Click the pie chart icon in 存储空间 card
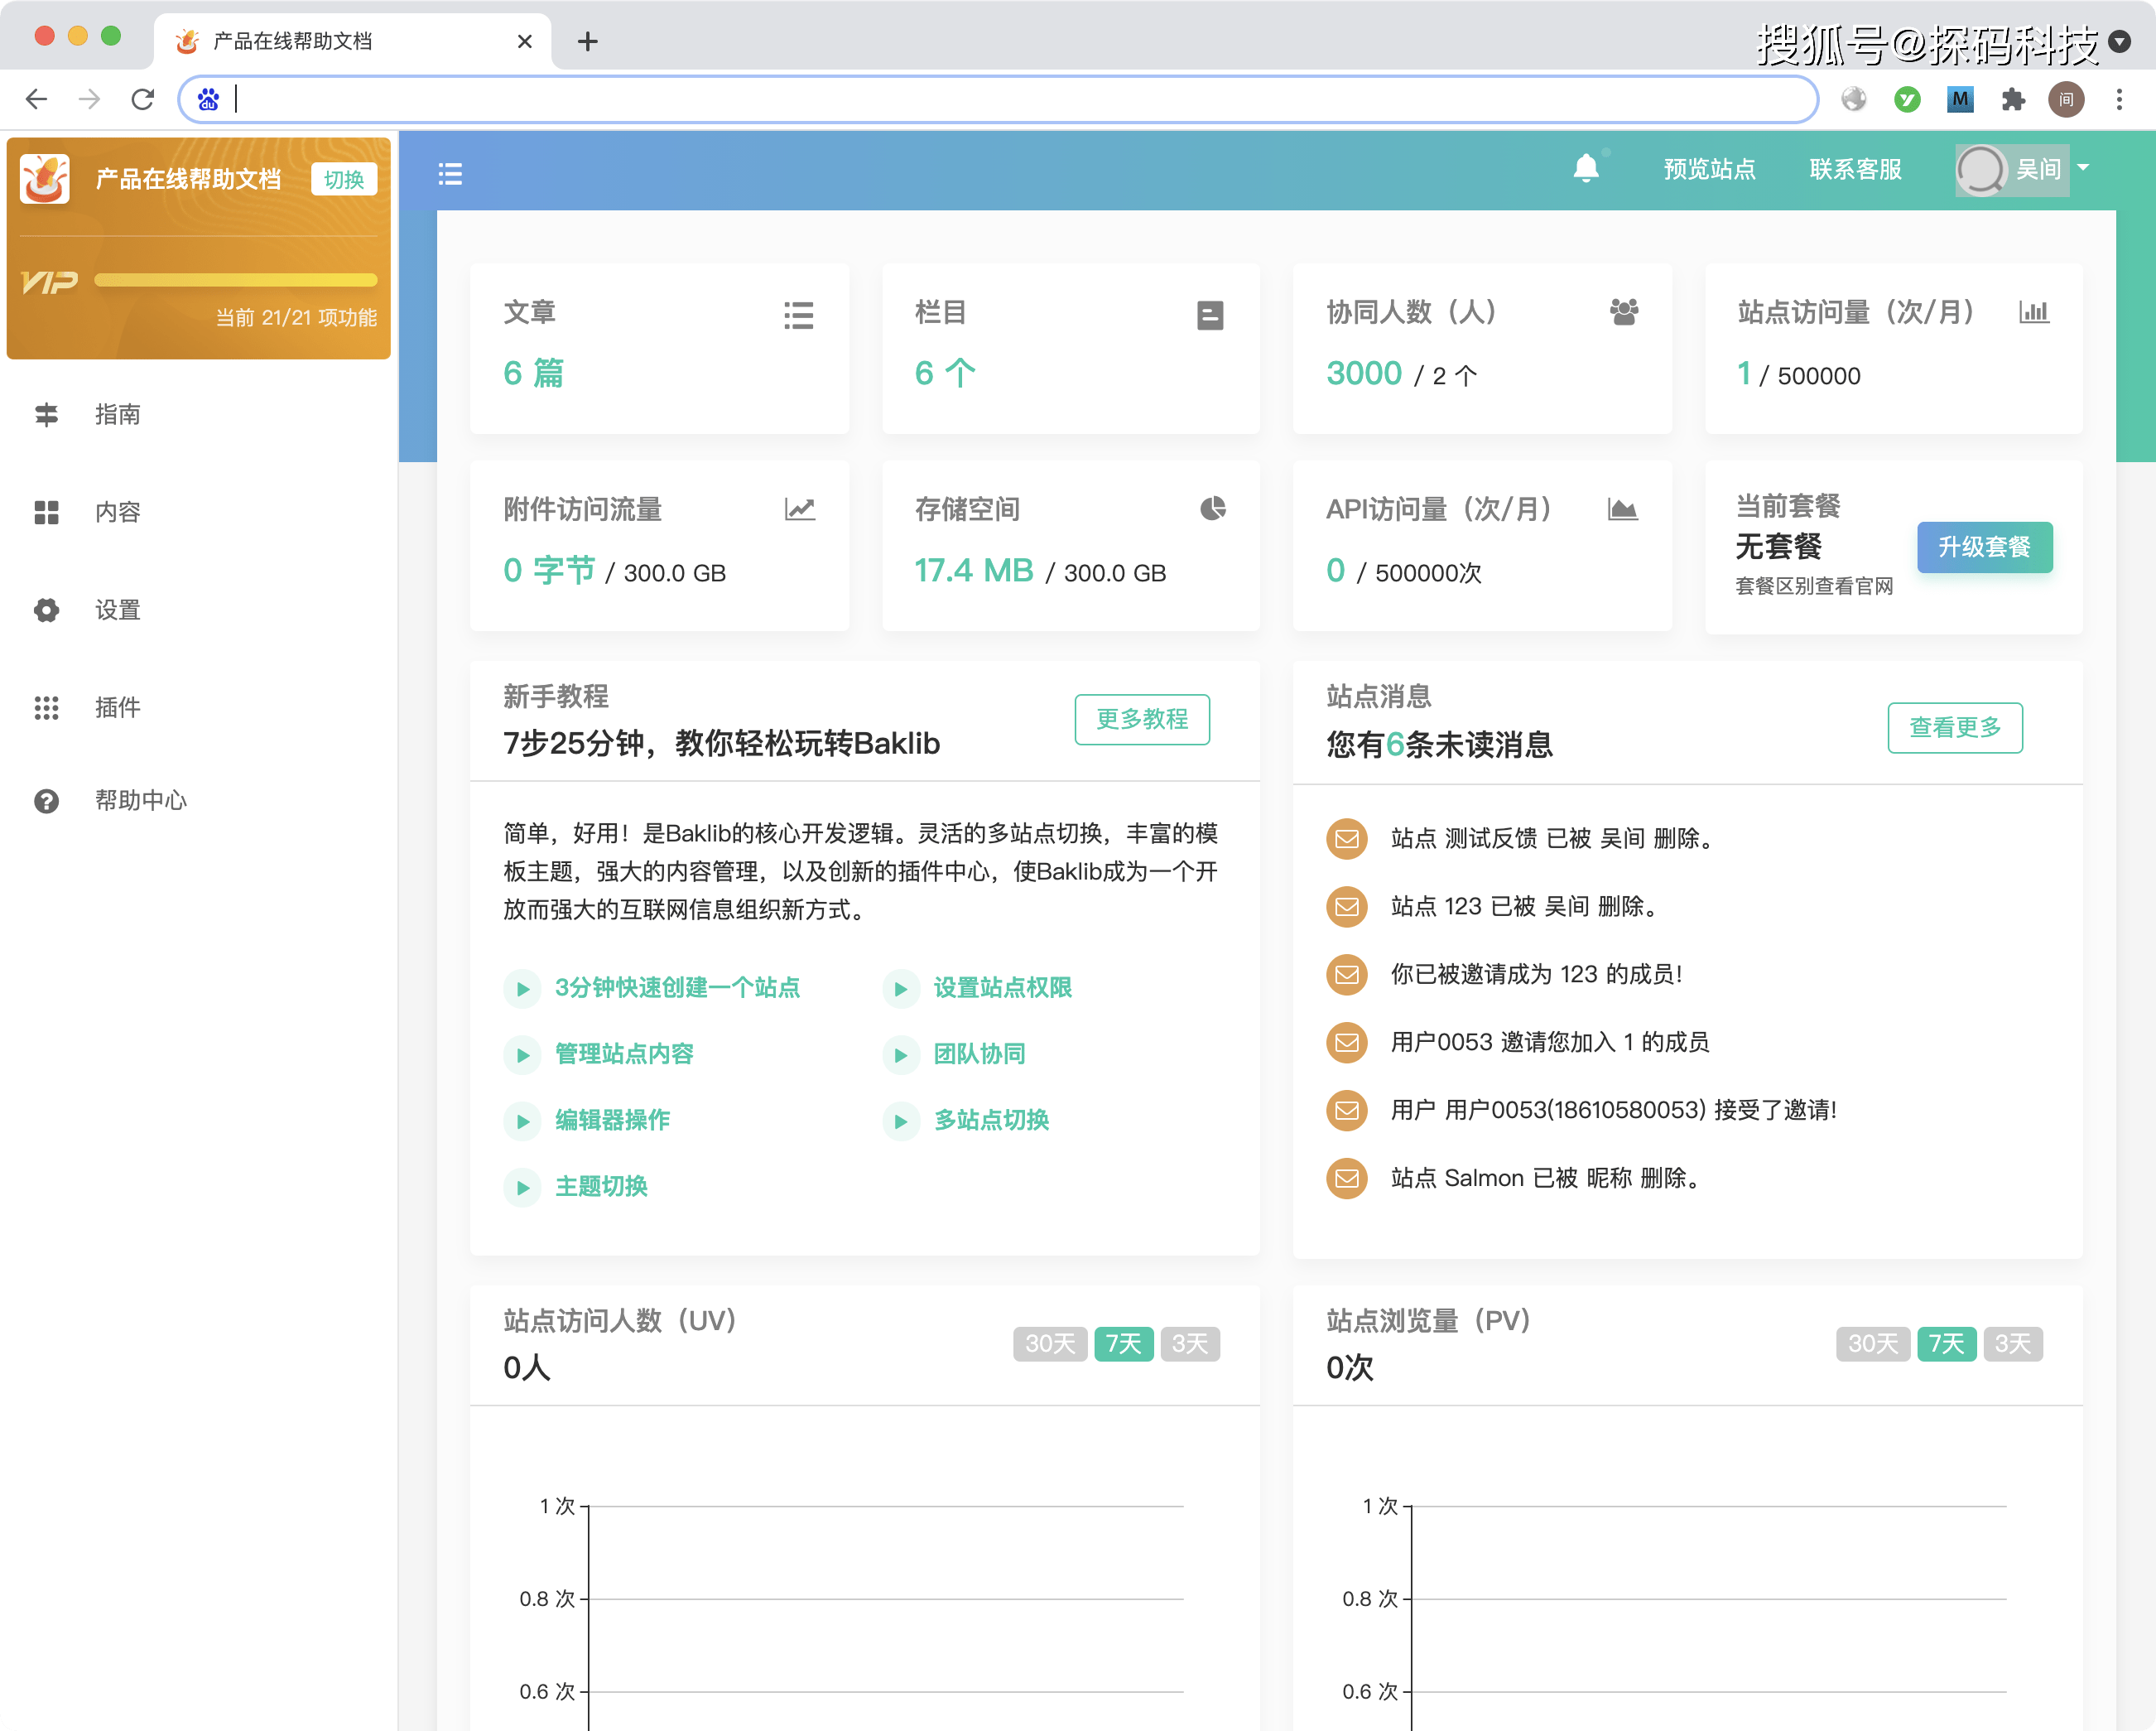2156x1731 pixels. (1212, 509)
